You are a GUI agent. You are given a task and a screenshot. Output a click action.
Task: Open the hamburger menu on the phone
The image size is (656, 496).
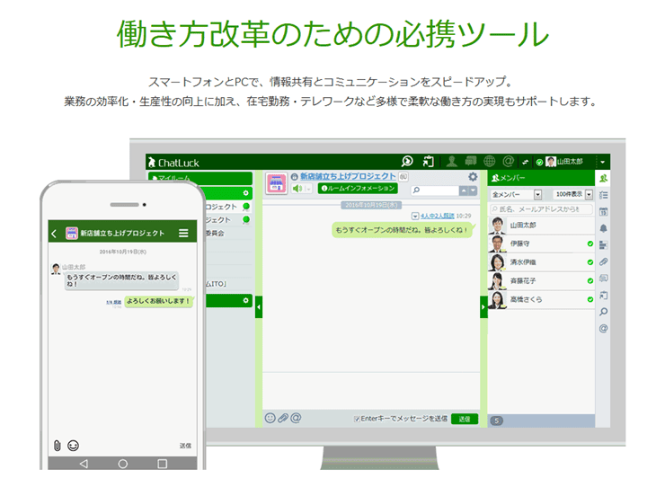[183, 233]
